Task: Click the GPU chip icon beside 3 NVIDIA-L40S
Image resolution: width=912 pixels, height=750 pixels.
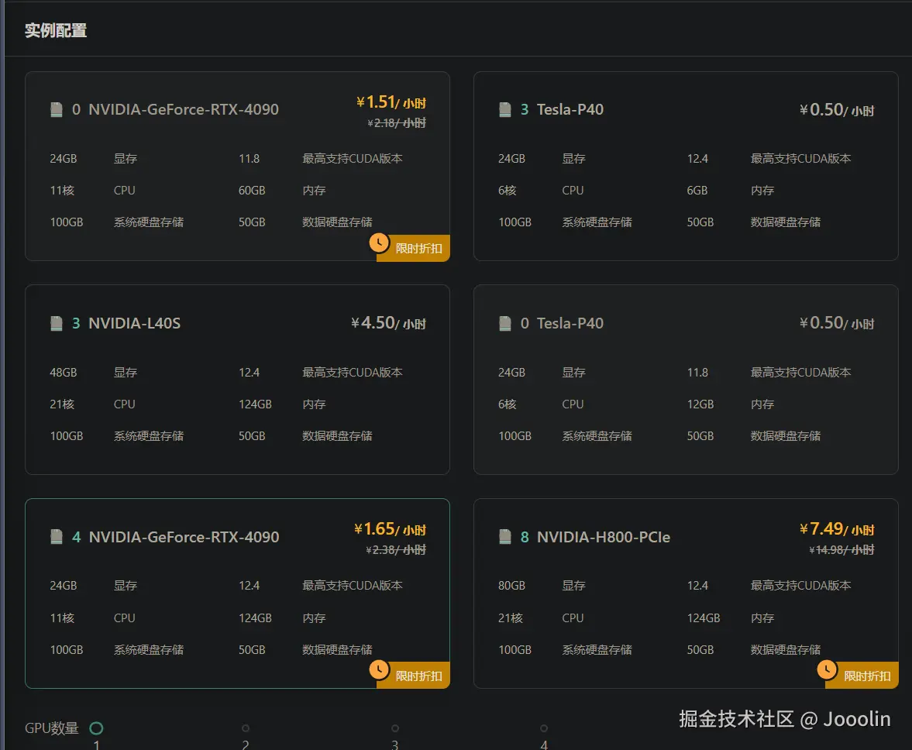Action: point(57,323)
